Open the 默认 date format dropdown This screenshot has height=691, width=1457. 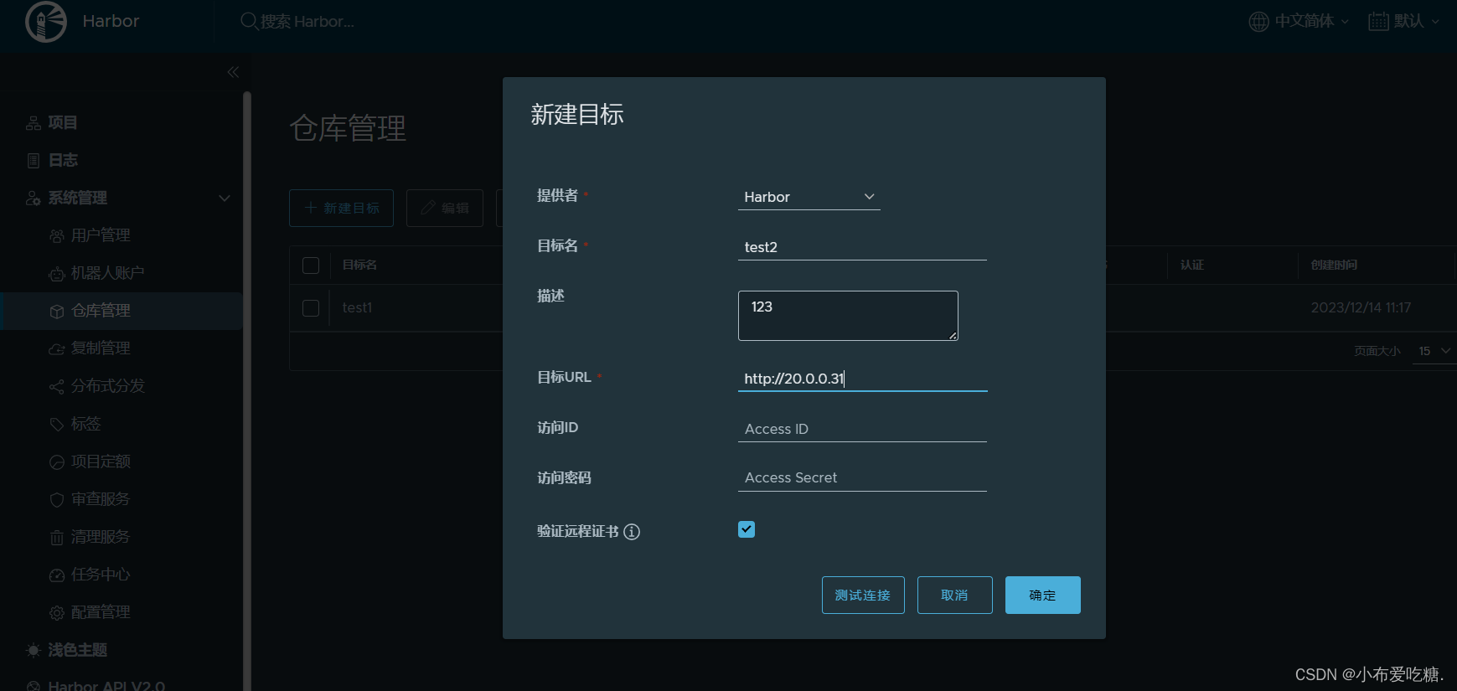pyautogui.click(x=1404, y=21)
